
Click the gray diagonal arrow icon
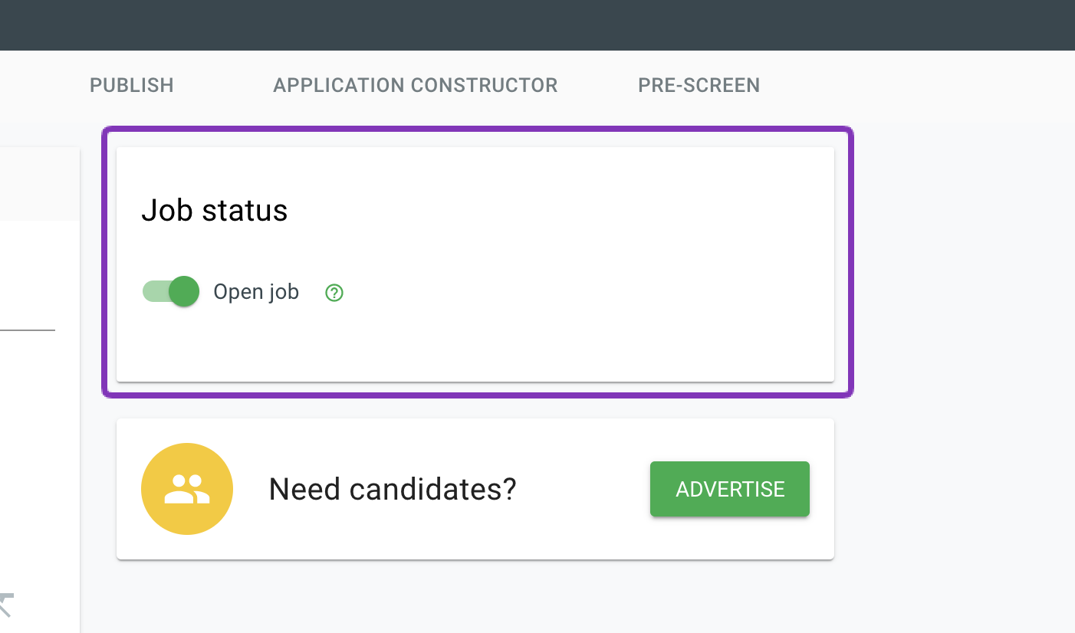point(6,604)
